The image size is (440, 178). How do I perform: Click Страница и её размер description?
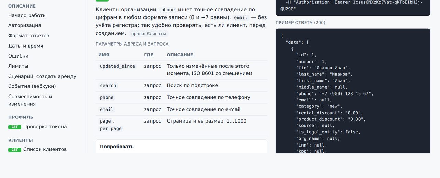tap(207, 121)
